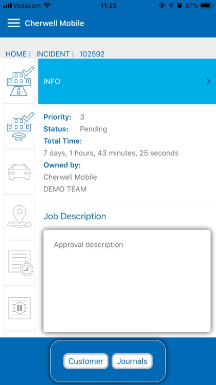Image resolution: width=216 pixels, height=385 pixels.
Task: Tap total time value 7 days, 1 hours
Action: coord(111,153)
